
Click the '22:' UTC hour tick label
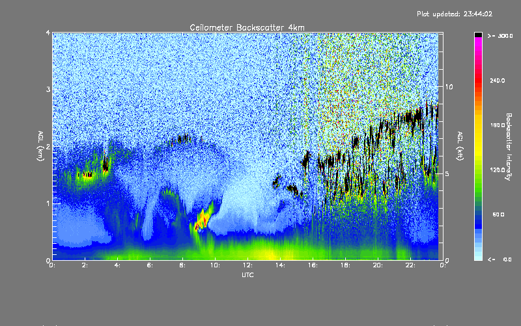point(410,265)
